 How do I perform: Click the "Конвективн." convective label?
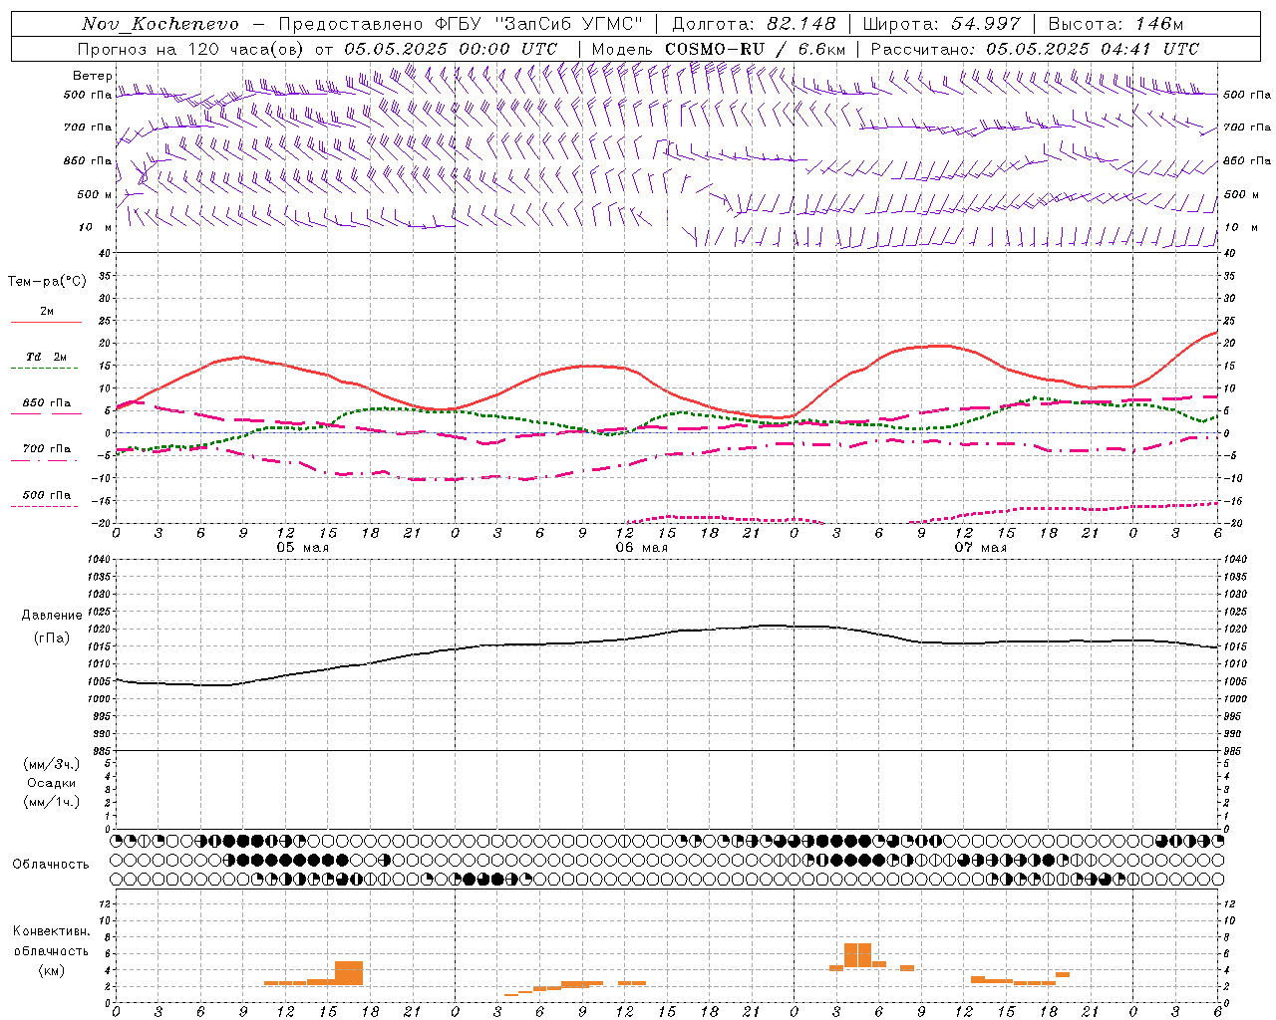coord(52,931)
